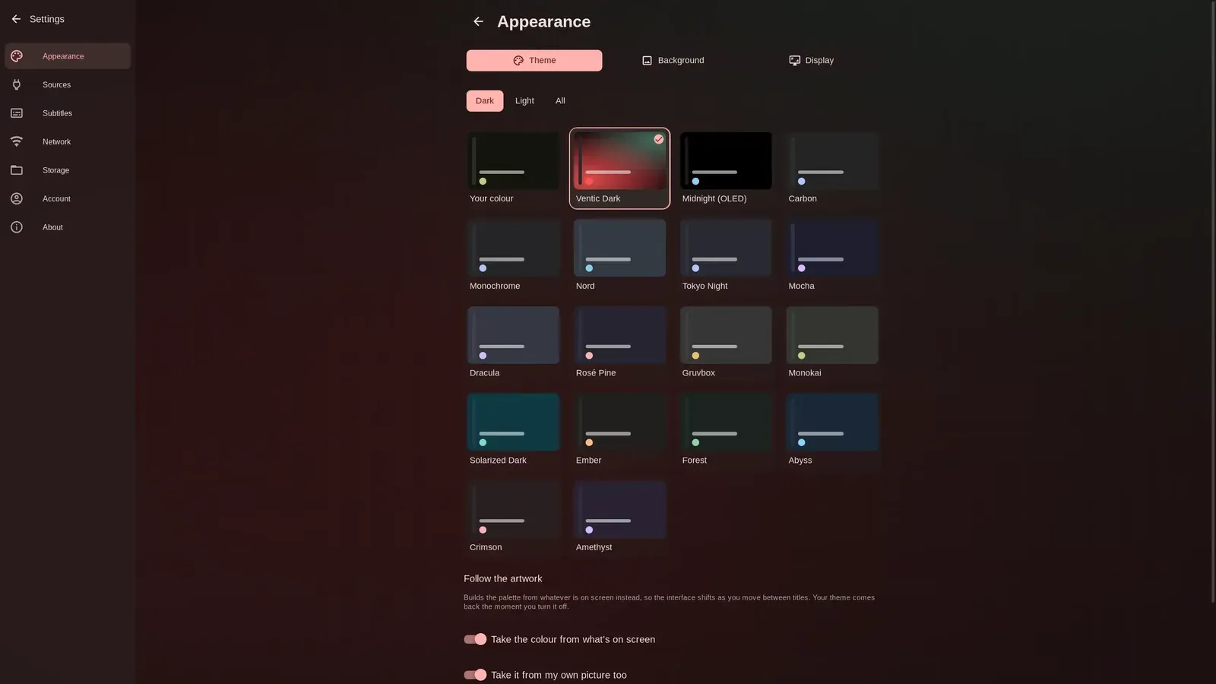Click the folder icon for Storage
1216x684 pixels.
point(17,170)
